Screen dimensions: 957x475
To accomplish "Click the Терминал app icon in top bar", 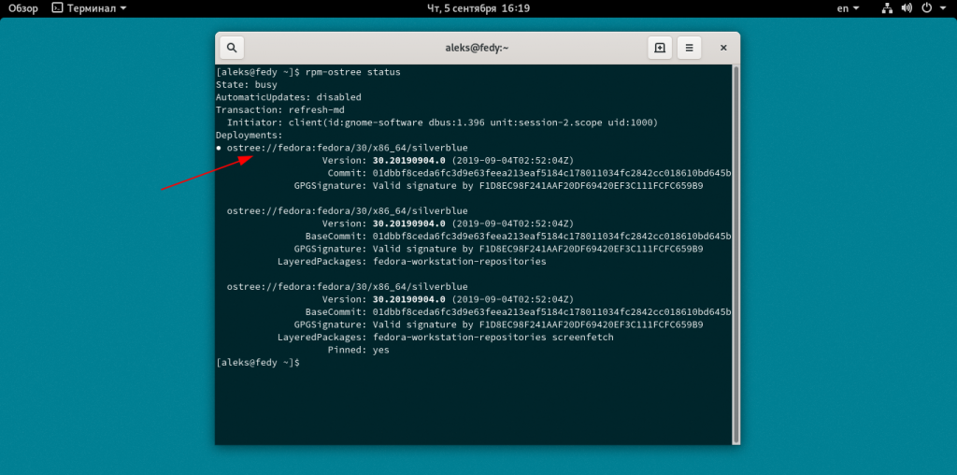I will click(x=57, y=8).
